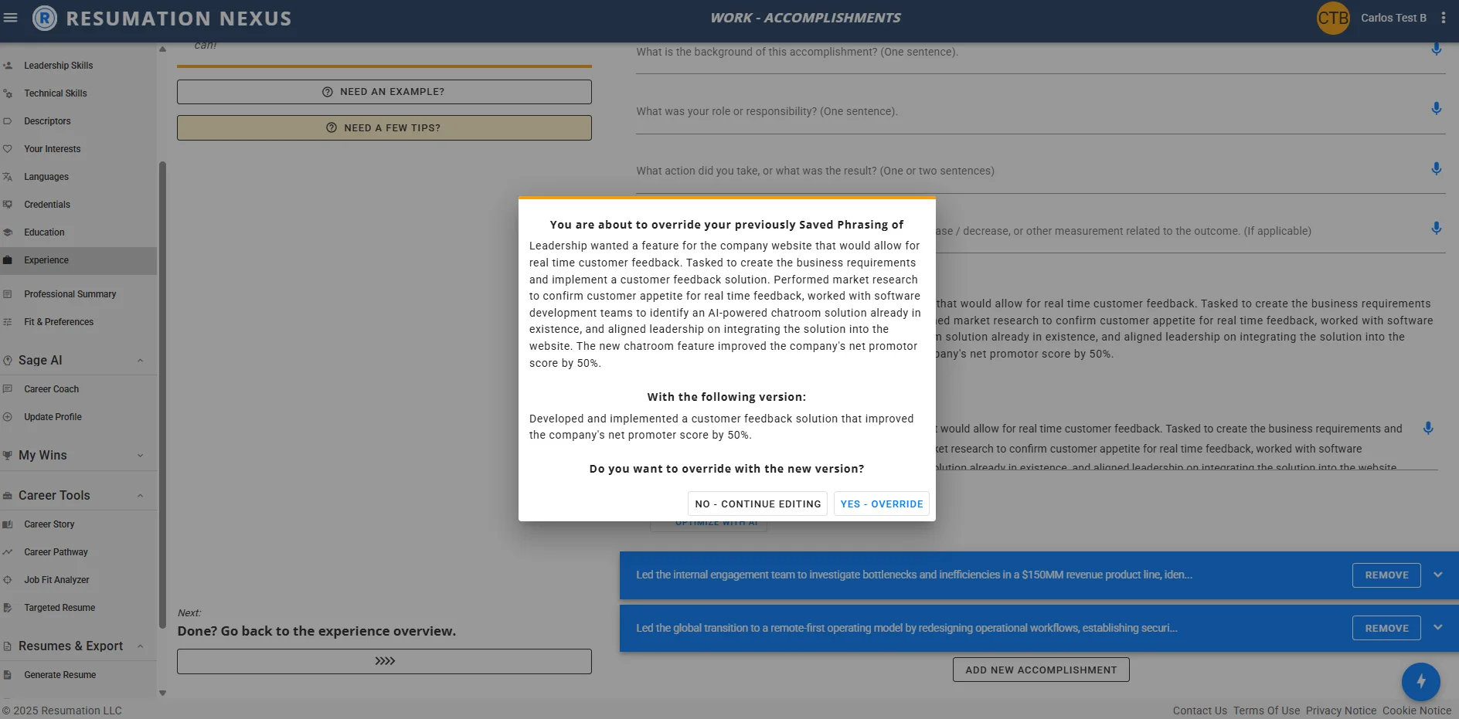Collapse the Sage AI section
1459x719 pixels.
[140, 361]
